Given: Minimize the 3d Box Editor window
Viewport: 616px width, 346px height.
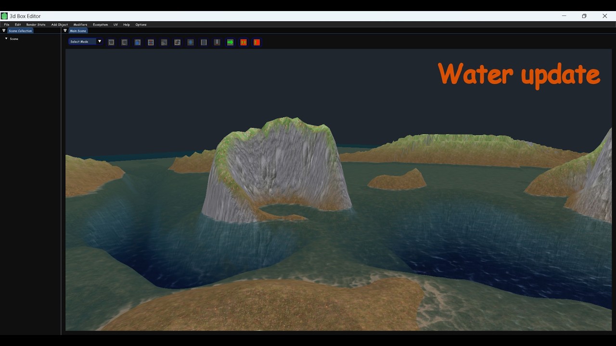Looking at the screenshot, I should tap(564, 16).
